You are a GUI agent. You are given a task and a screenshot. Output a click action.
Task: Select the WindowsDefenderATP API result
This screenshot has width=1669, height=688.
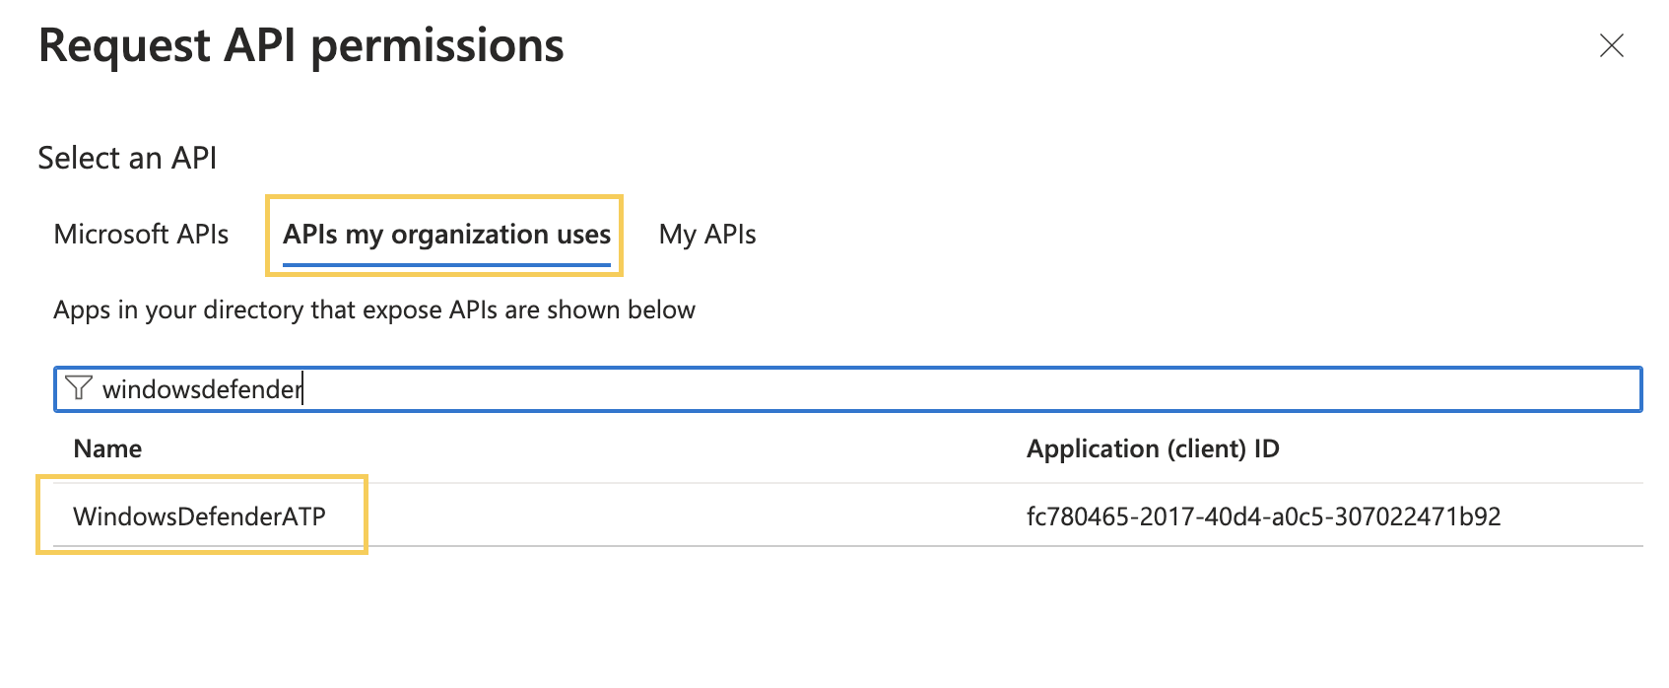[x=200, y=516]
